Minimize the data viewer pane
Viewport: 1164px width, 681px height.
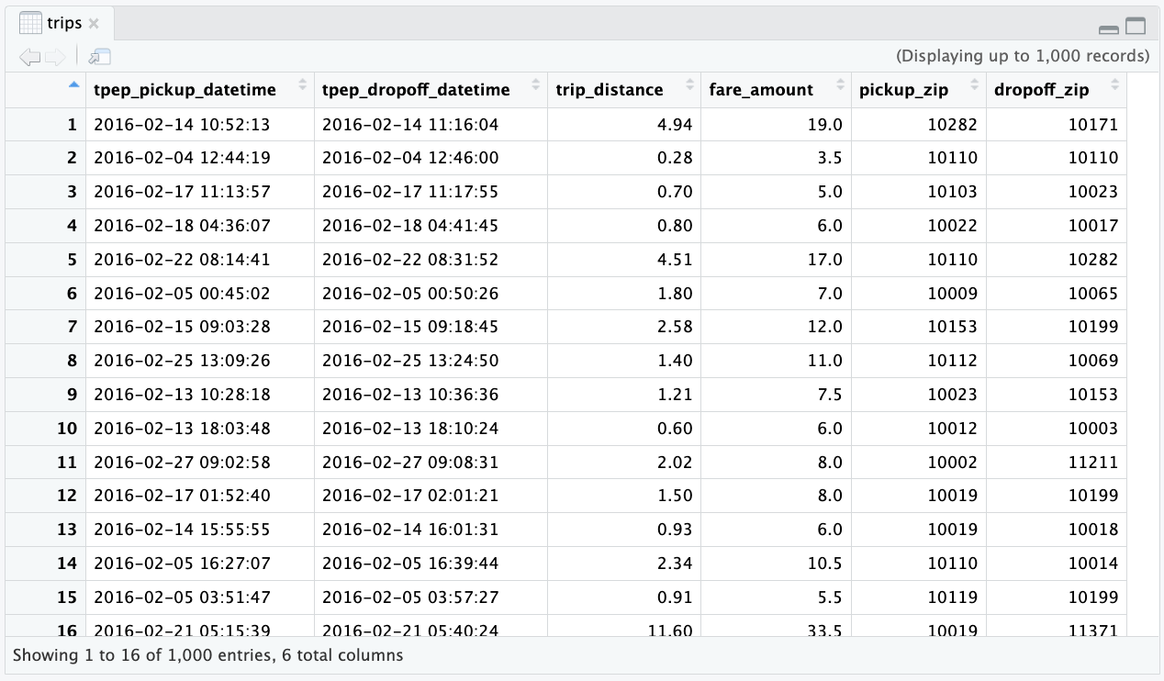click(x=1108, y=28)
